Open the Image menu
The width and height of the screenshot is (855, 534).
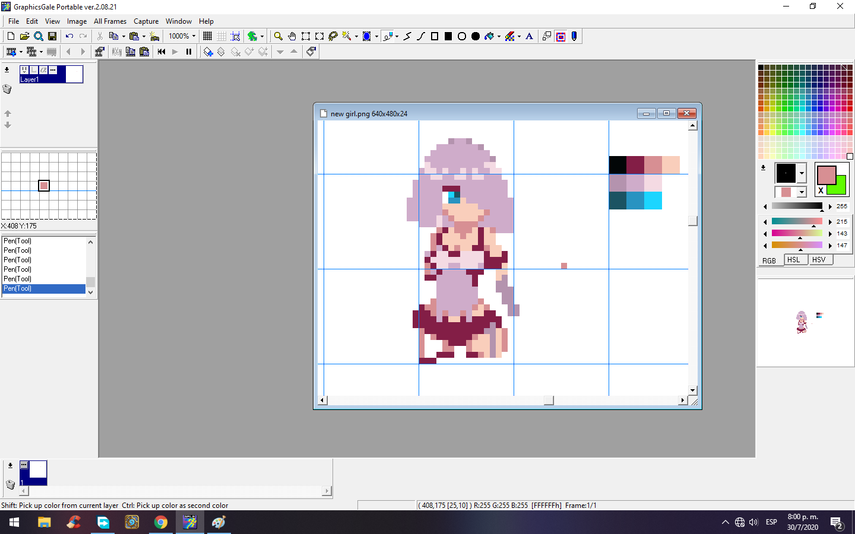click(x=77, y=21)
